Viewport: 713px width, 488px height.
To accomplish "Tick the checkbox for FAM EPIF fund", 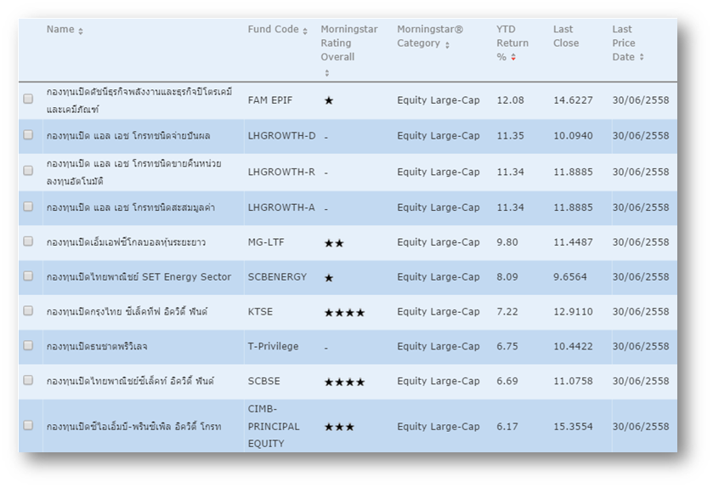I will 28,99.
